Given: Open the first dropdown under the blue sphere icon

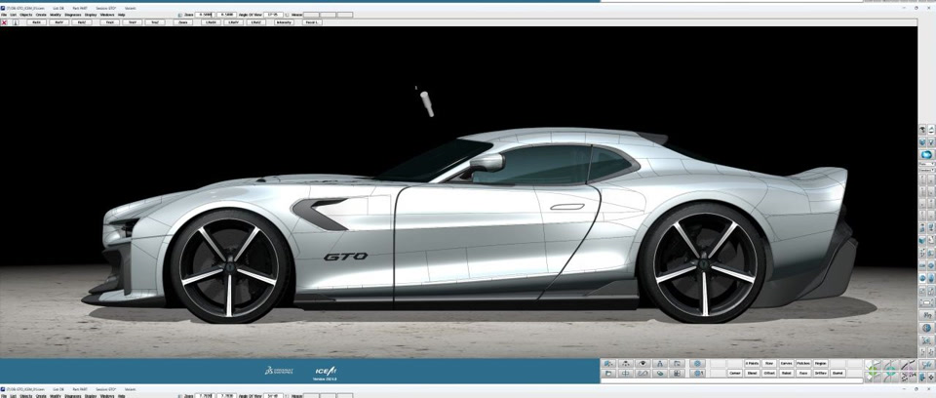Looking at the screenshot, I should [x=926, y=163].
